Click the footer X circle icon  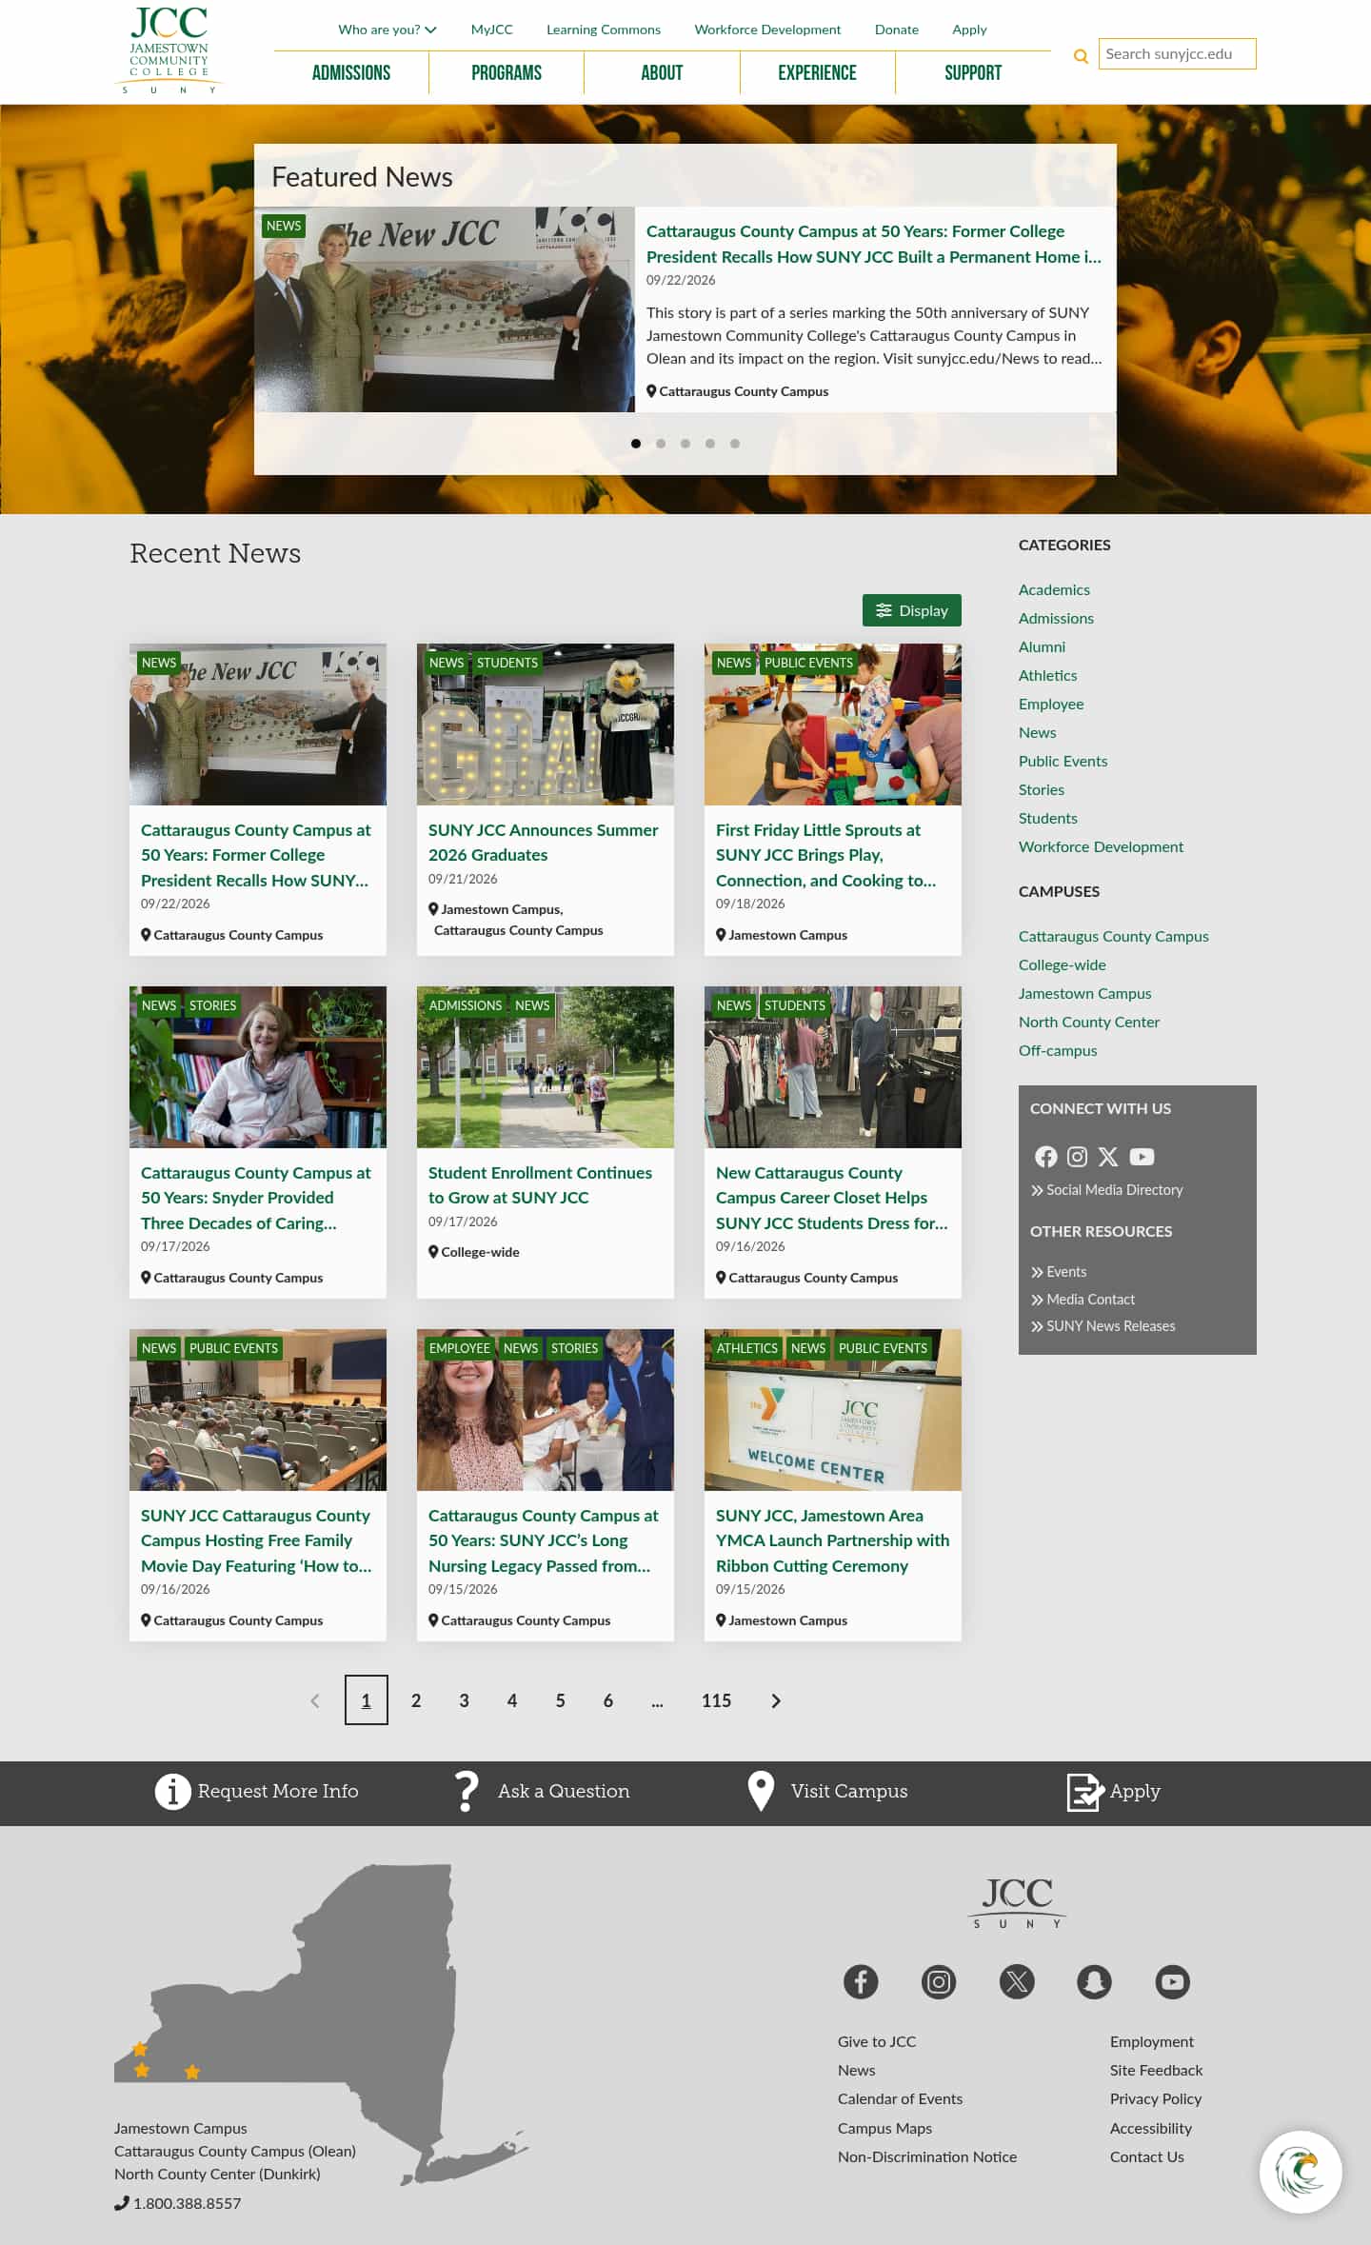(x=1017, y=1982)
